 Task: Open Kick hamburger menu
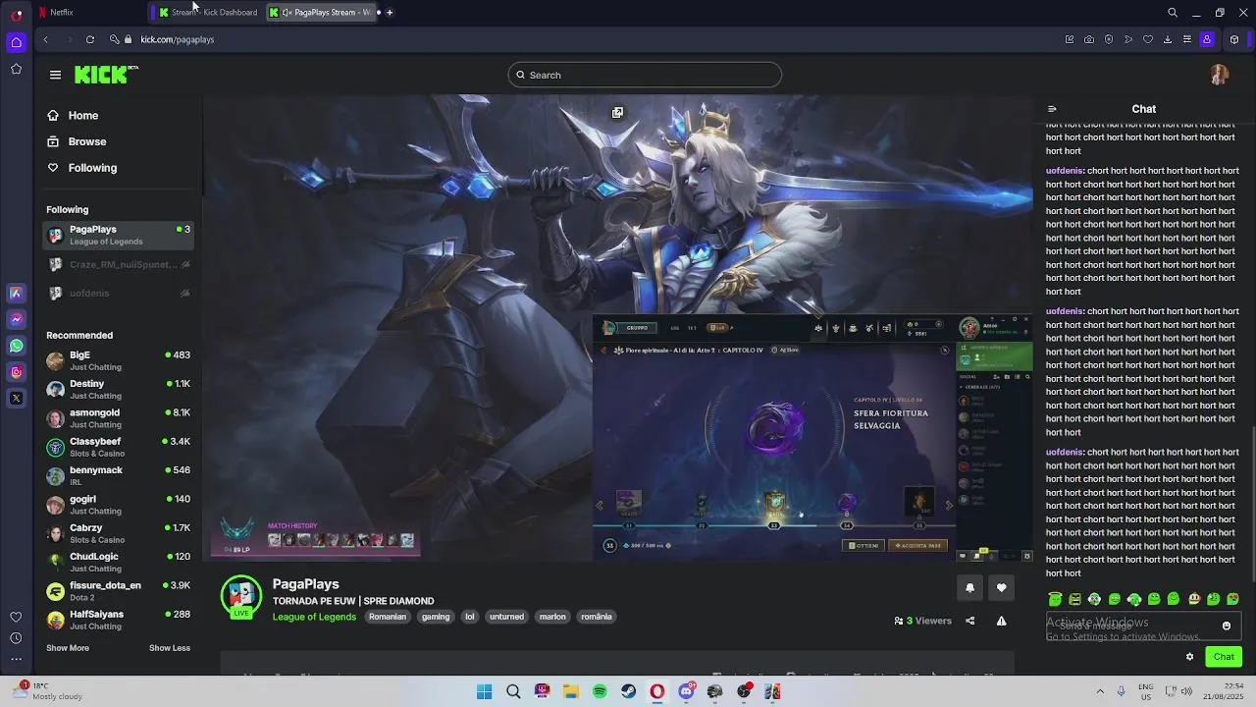55,75
